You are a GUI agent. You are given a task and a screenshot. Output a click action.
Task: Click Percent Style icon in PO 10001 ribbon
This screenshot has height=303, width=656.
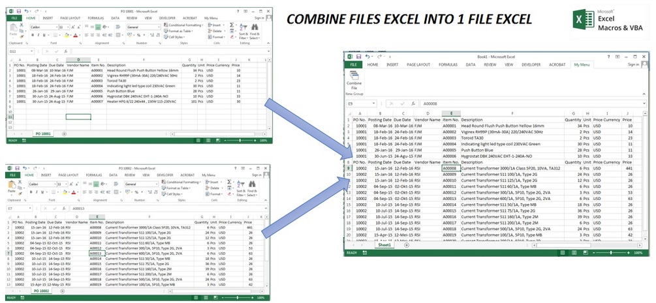(x=138, y=36)
